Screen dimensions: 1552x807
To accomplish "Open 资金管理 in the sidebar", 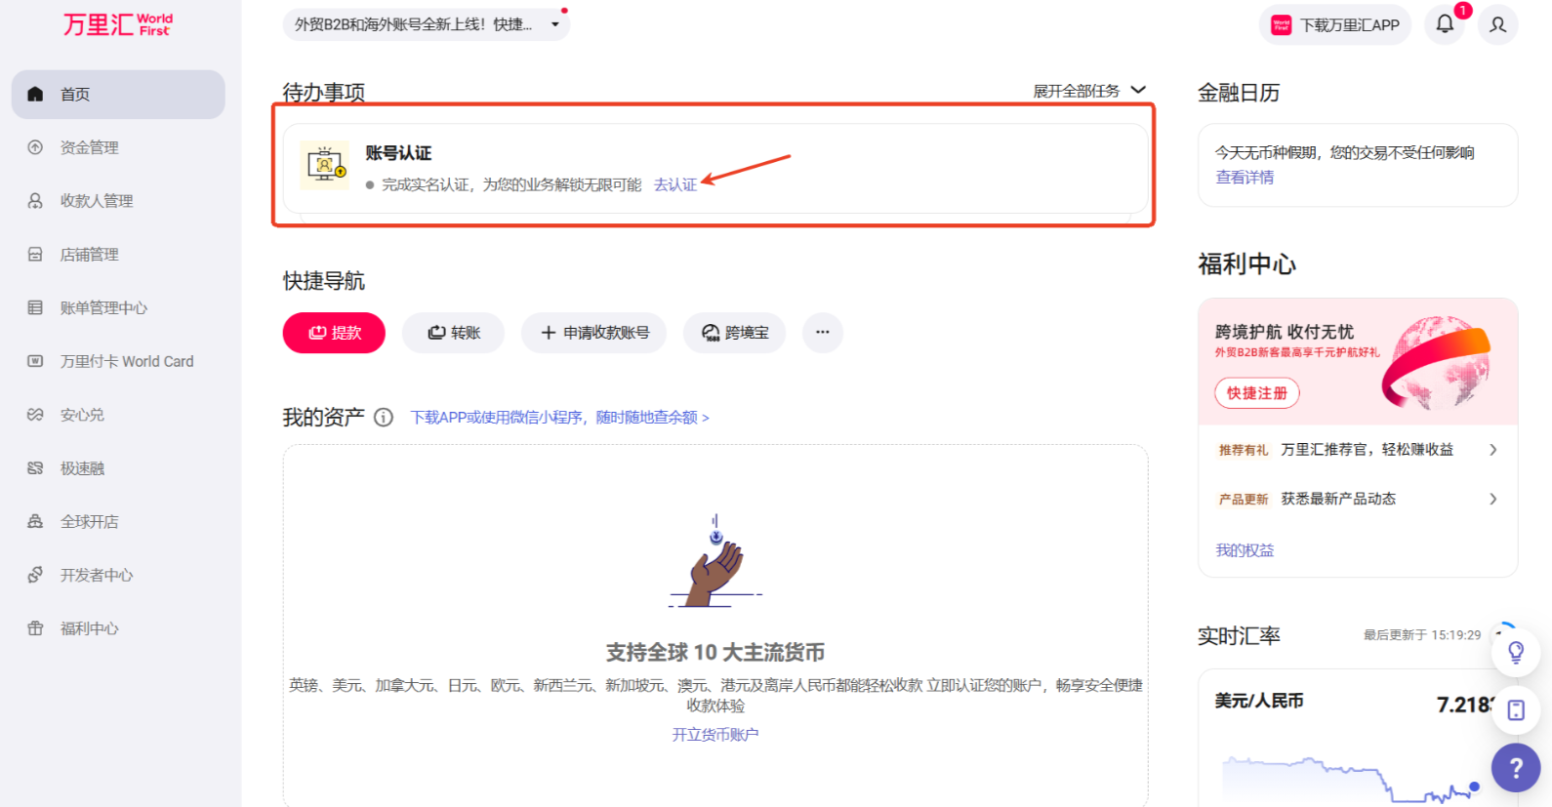I will tap(90, 147).
